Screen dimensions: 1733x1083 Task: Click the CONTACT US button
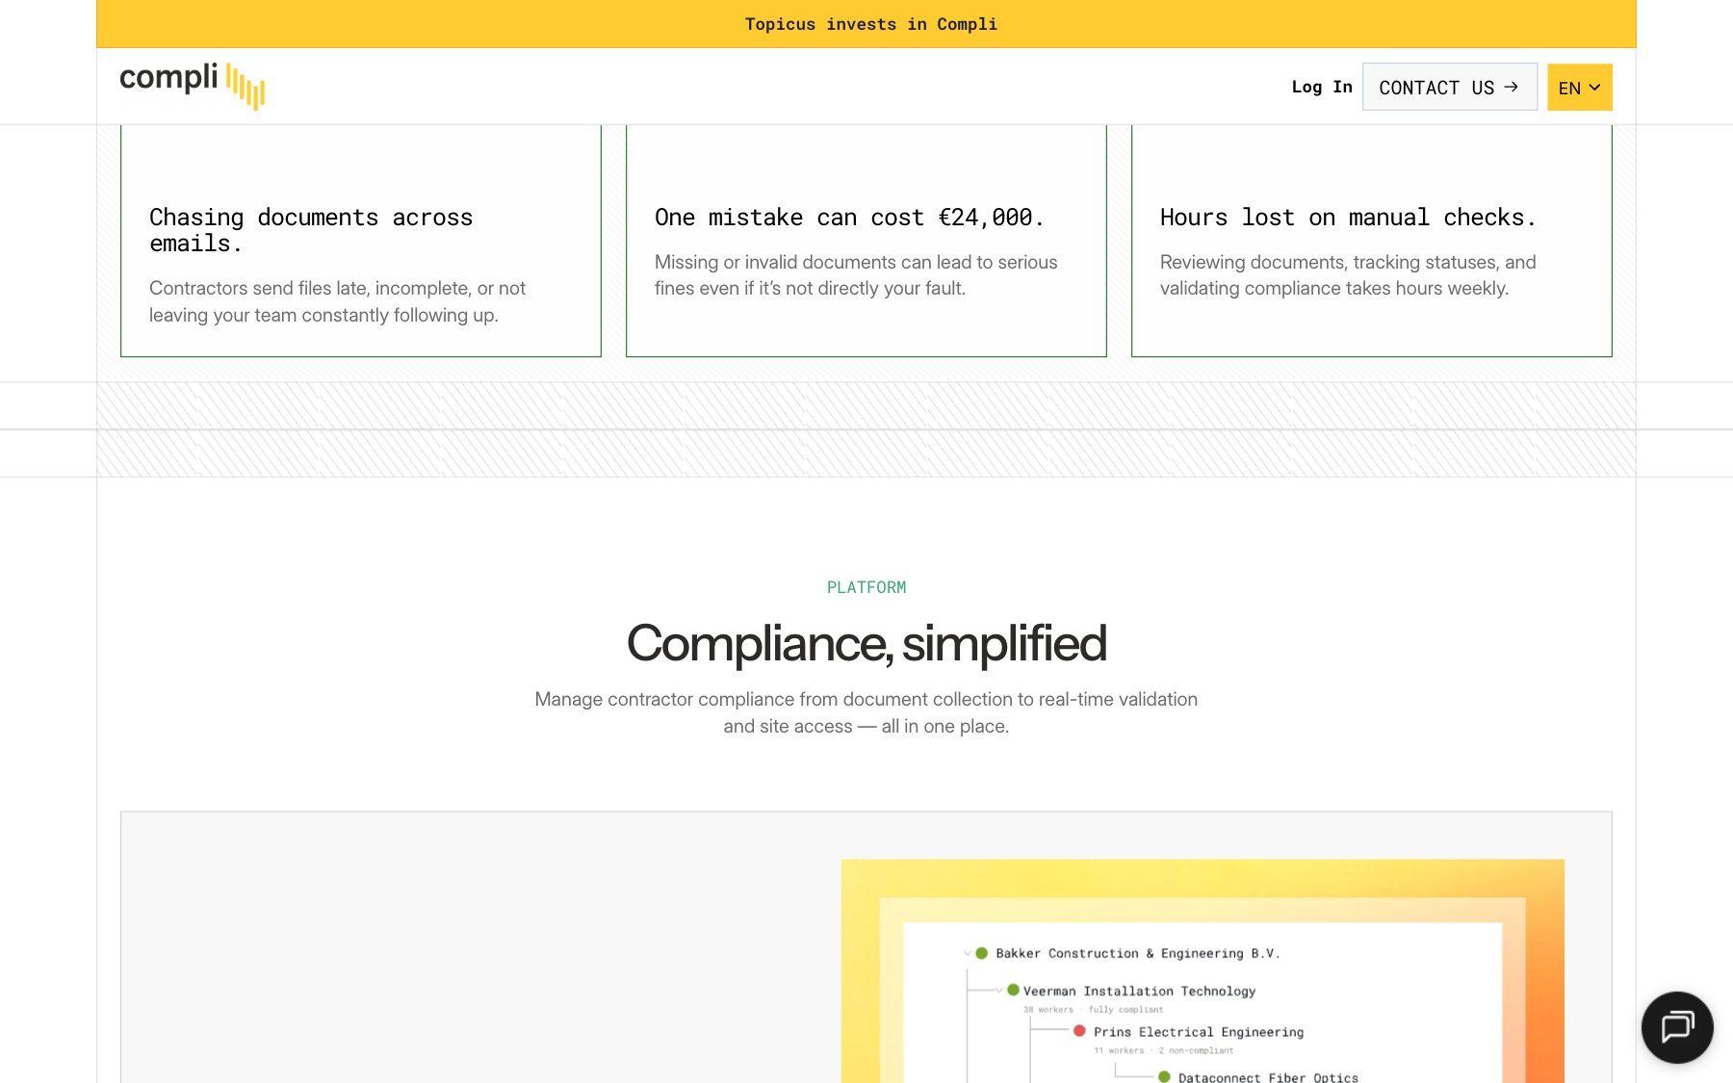(1449, 88)
